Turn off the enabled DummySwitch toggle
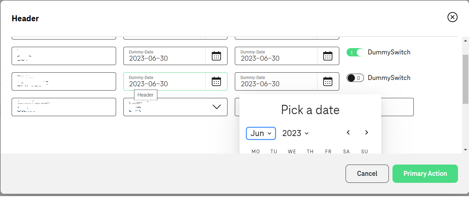This screenshot has width=469, height=215. tap(355, 52)
